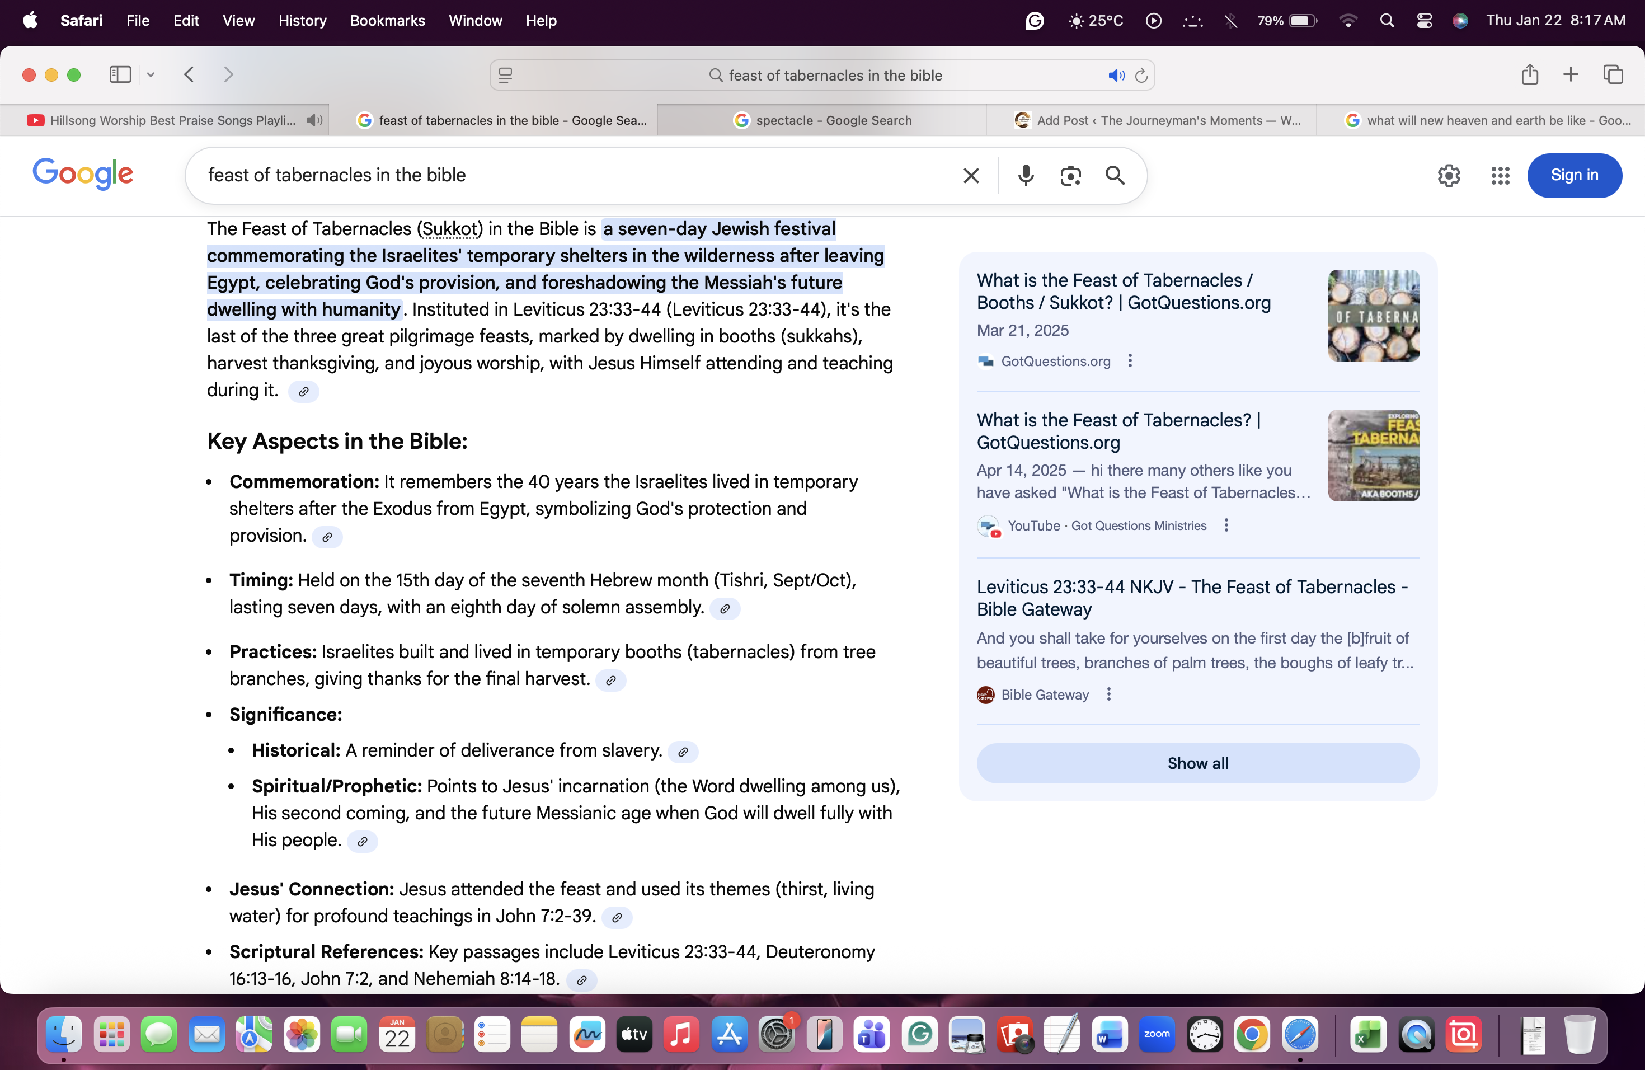Open options menu for GotQuestions.org source

[1130, 361]
